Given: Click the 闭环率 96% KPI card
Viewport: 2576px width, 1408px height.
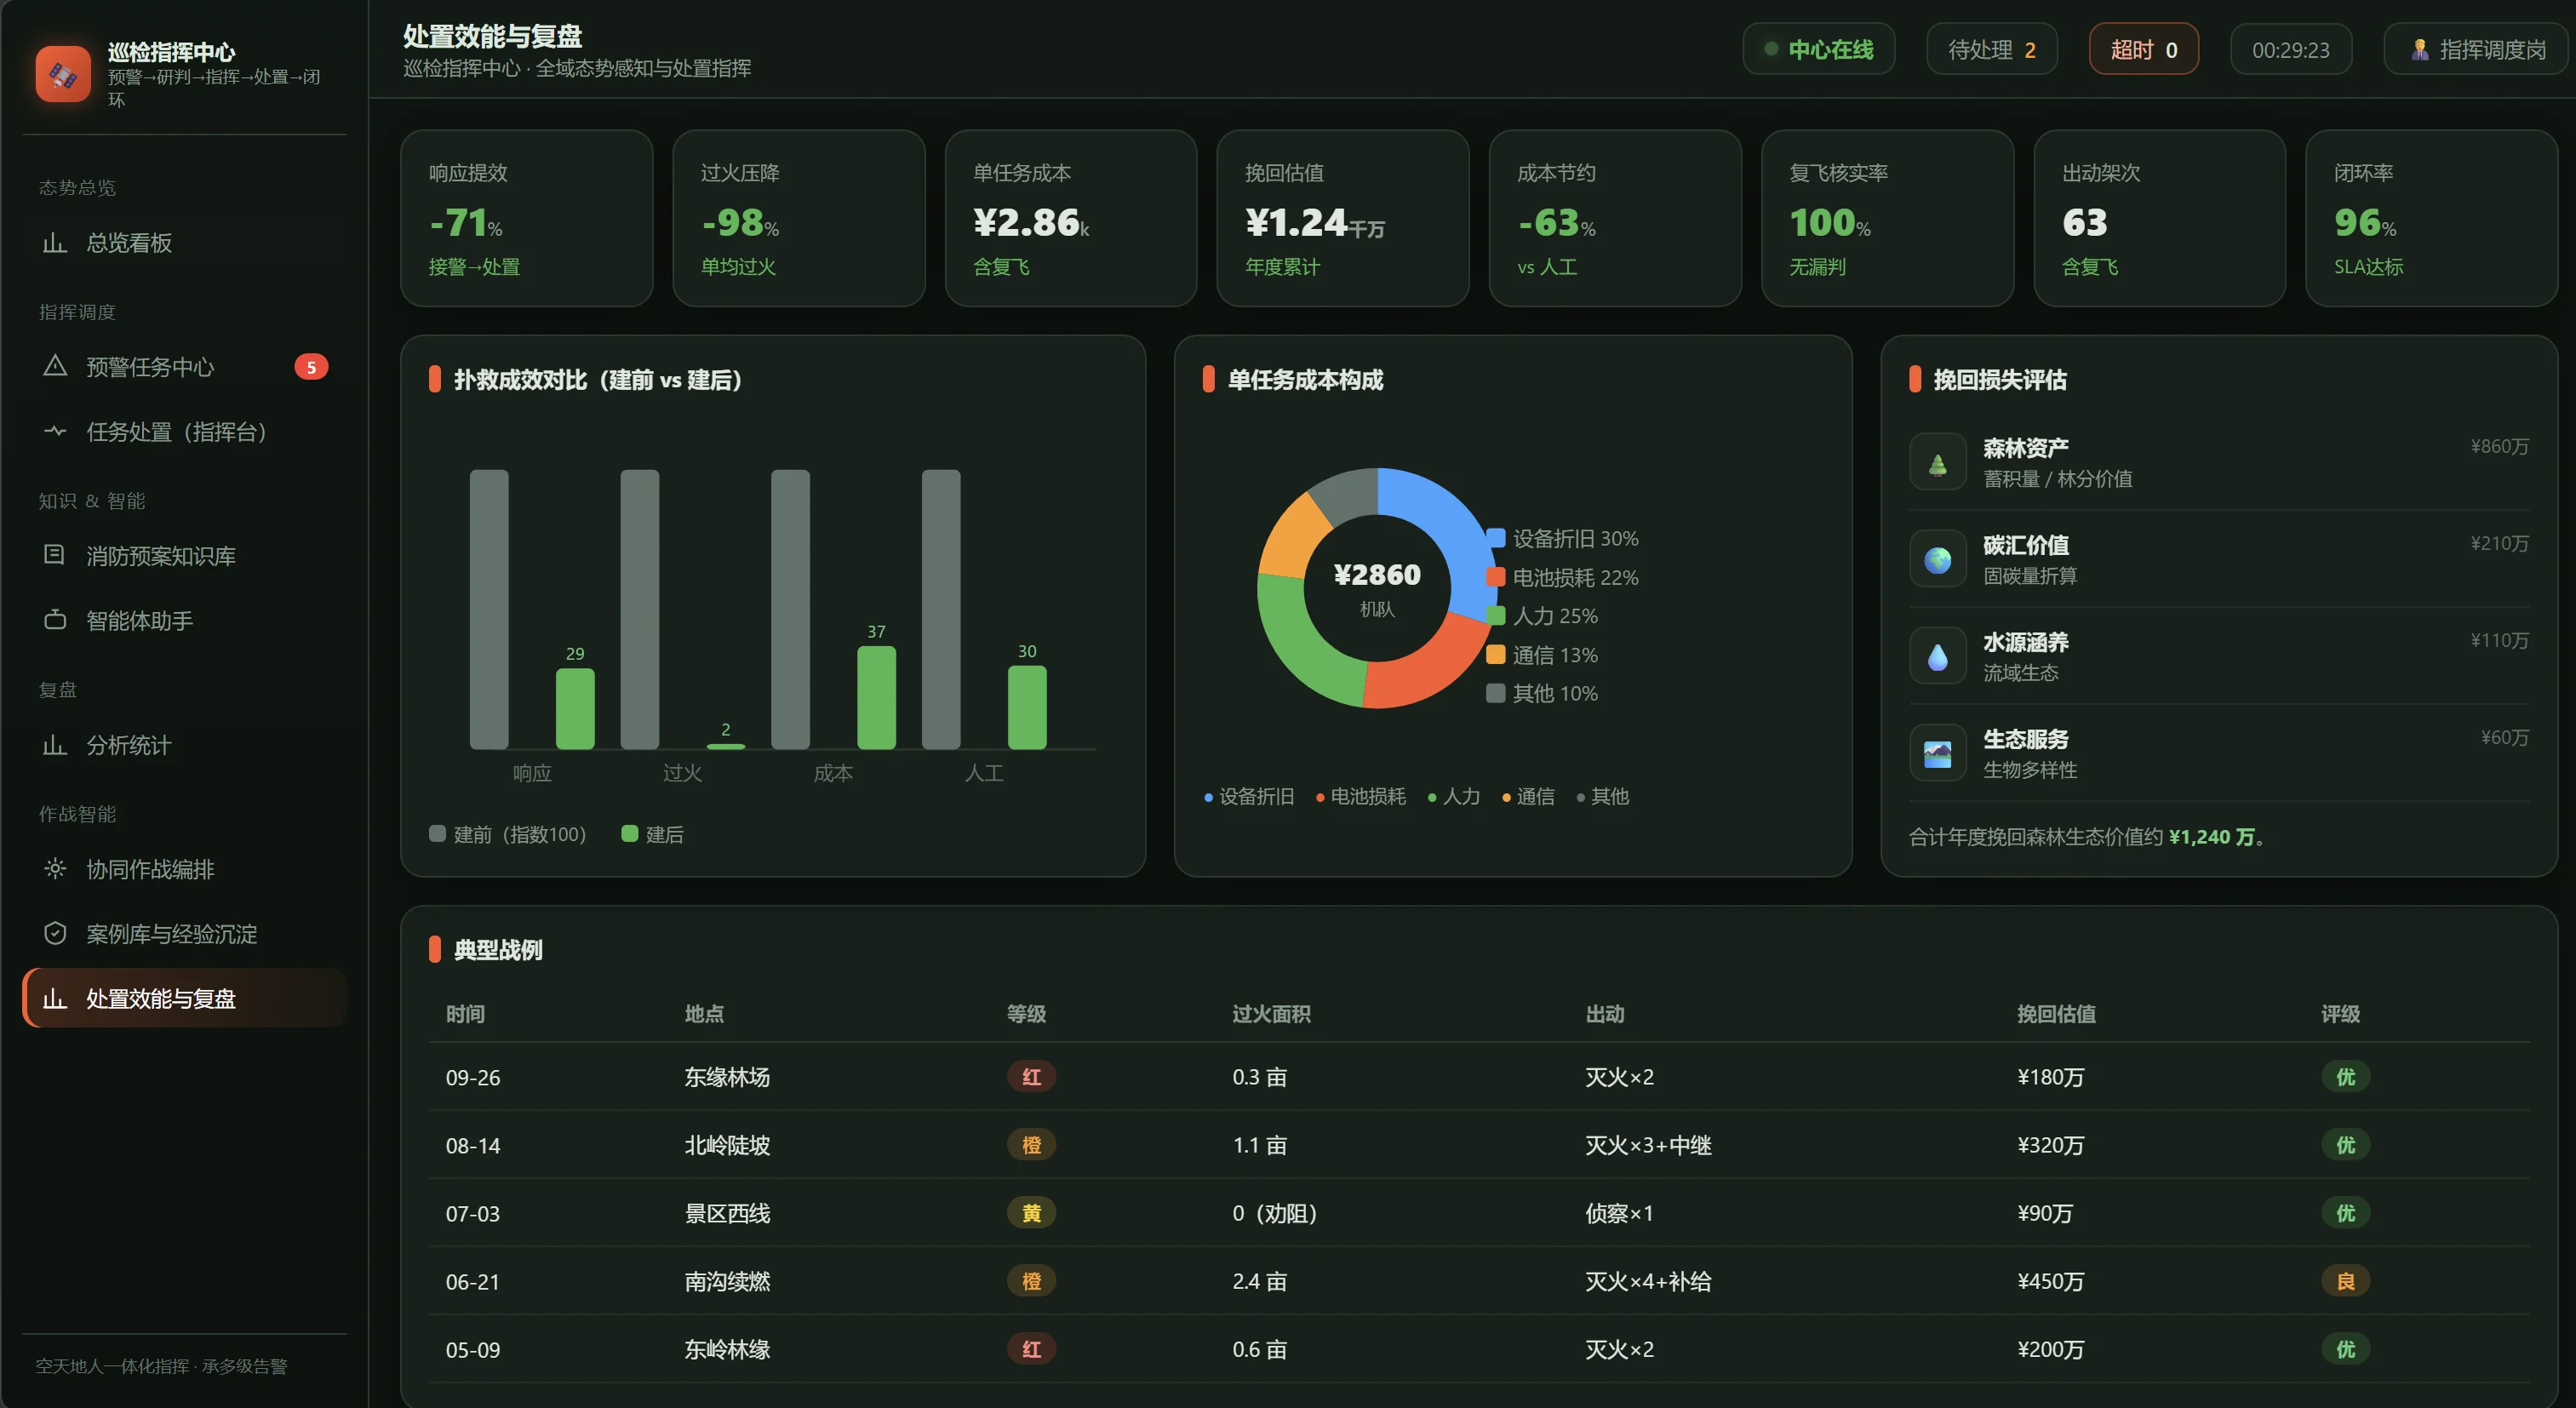Looking at the screenshot, I should tap(2431, 218).
